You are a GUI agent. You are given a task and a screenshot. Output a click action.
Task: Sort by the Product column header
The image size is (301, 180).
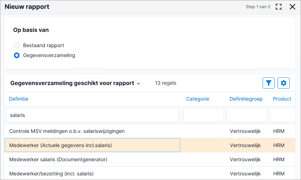coord(282,99)
